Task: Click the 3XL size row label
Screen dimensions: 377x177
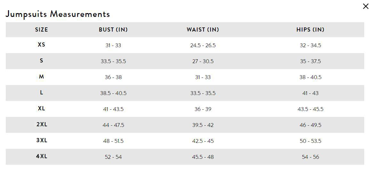Action: coord(42,140)
